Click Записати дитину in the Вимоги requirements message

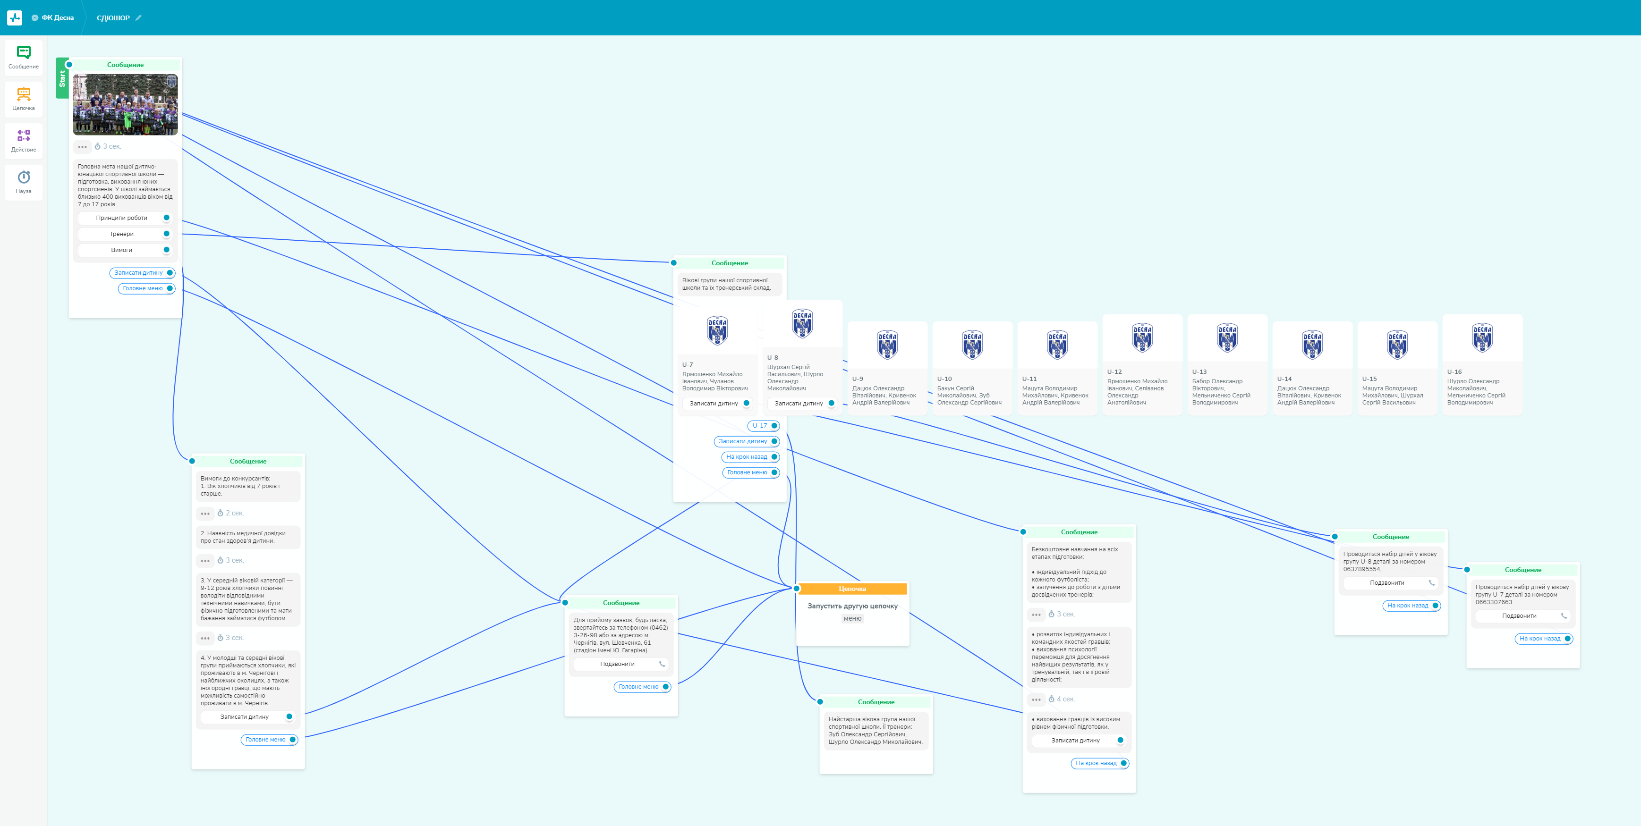248,717
